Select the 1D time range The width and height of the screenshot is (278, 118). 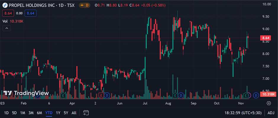click(x=6, y=113)
